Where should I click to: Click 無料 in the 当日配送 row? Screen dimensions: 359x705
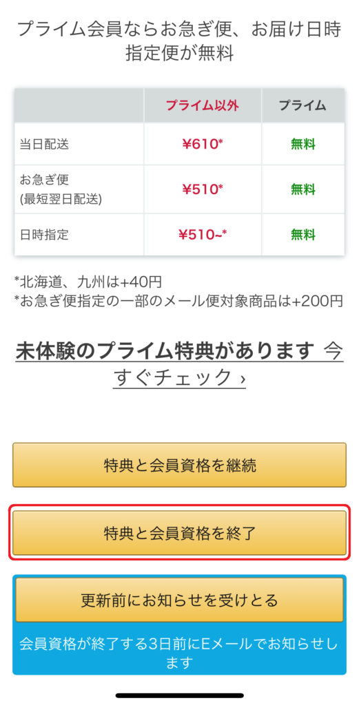tap(302, 145)
